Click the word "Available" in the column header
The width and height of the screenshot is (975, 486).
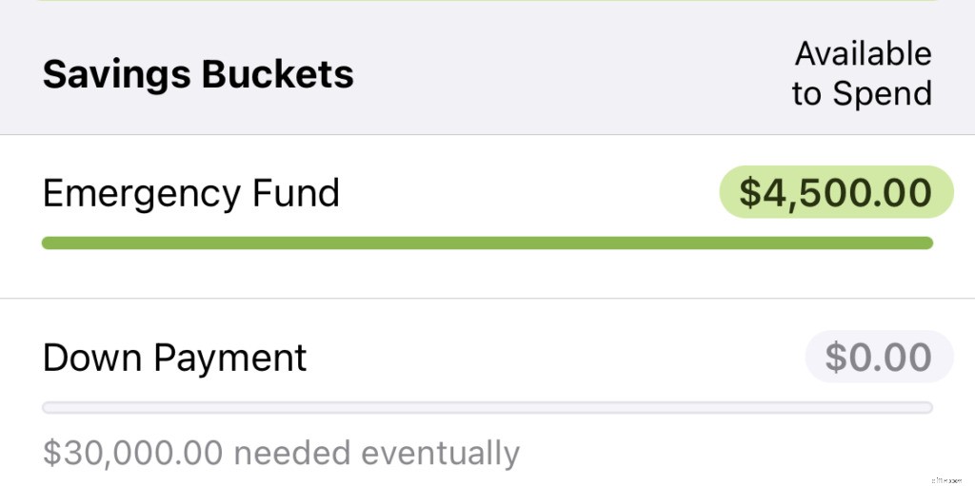(x=863, y=53)
